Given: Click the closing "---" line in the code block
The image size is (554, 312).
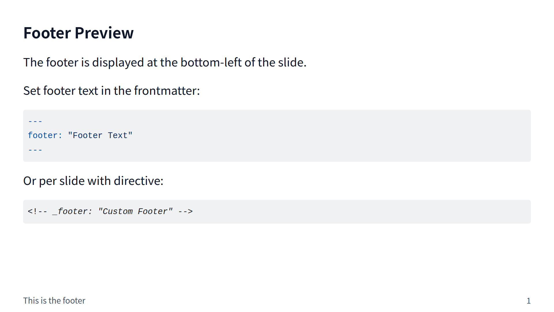Looking at the screenshot, I should [x=35, y=150].
